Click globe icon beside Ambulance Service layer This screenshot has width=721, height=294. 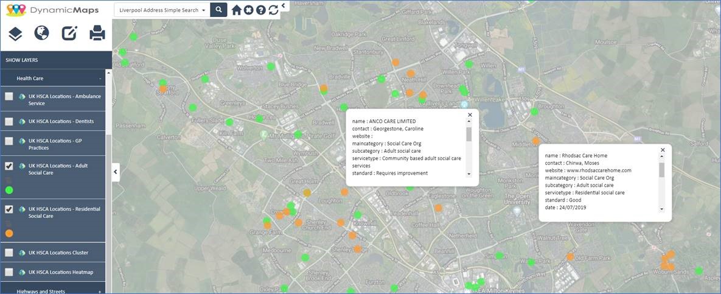tap(22, 97)
